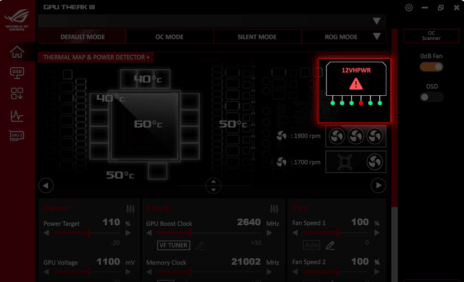Open the VF TUNER button
The image size is (464, 282).
coord(173,245)
